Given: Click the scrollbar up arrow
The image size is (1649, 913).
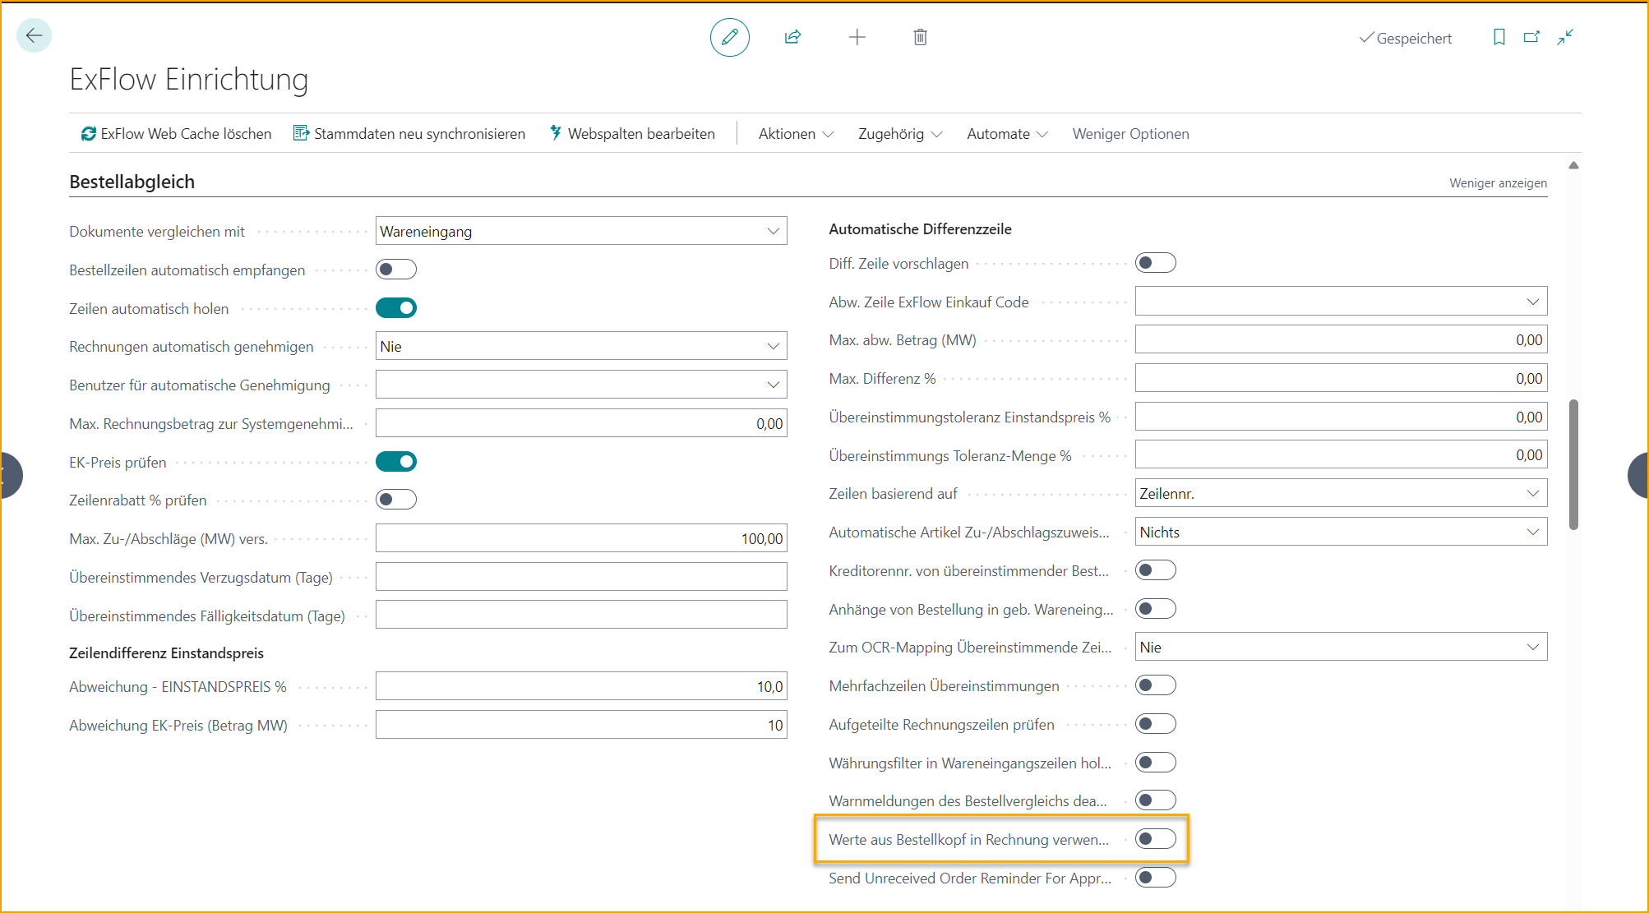Looking at the screenshot, I should pyautogui.click(x=1573, y=165).
